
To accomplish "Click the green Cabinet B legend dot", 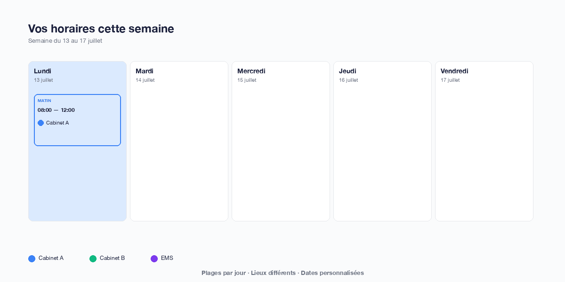I will pos(93,258).
